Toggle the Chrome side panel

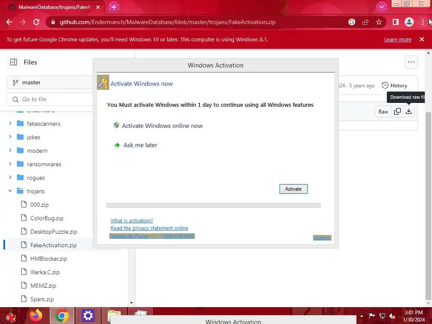coord(396,22)
